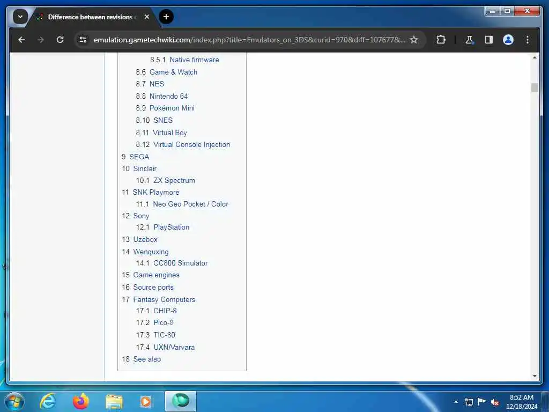Jump to 11.1 Neo Geo Pocket / Color
This screenshot has height=412, width=549.
coord(182,204)
